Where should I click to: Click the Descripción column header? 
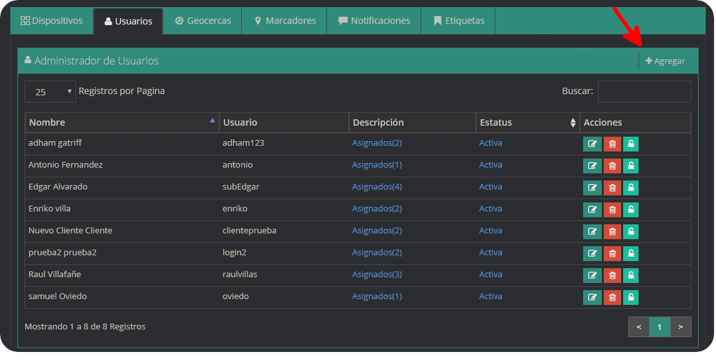tap(412, 122)
